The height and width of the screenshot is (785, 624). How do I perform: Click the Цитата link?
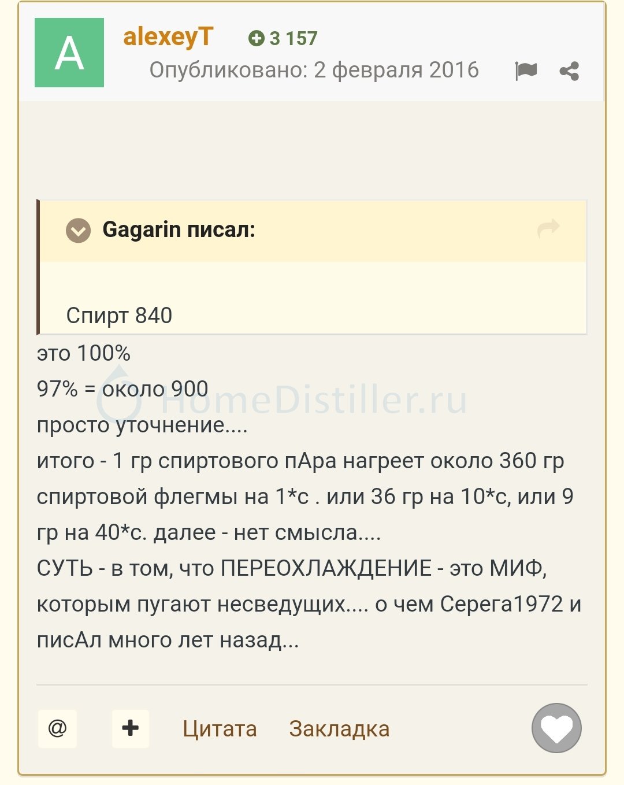point(220,729)
